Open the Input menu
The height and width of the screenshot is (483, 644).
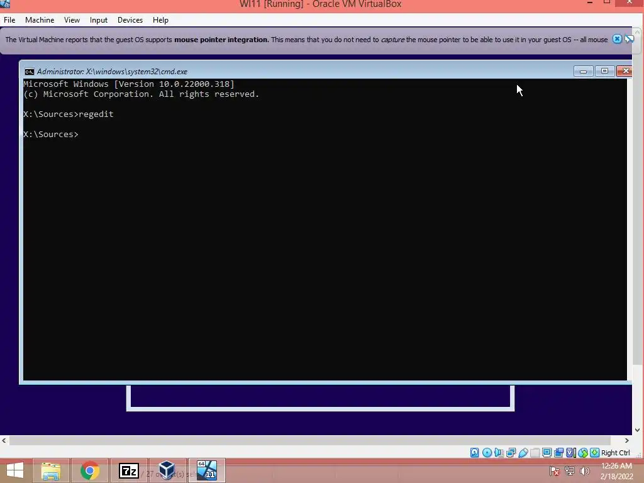point(99,20)
